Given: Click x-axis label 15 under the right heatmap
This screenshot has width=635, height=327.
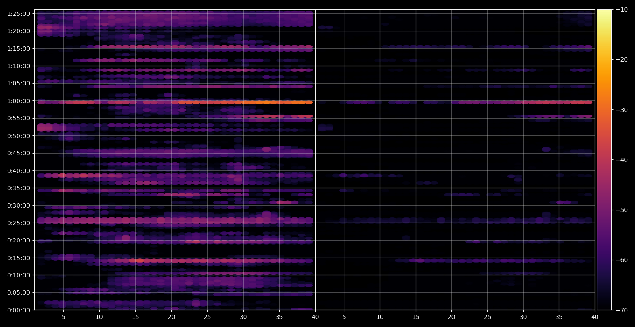Looking at the screenshot, I should click(415, 317).
